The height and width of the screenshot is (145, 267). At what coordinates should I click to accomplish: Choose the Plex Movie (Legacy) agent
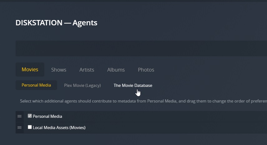(x=82, y=85)
